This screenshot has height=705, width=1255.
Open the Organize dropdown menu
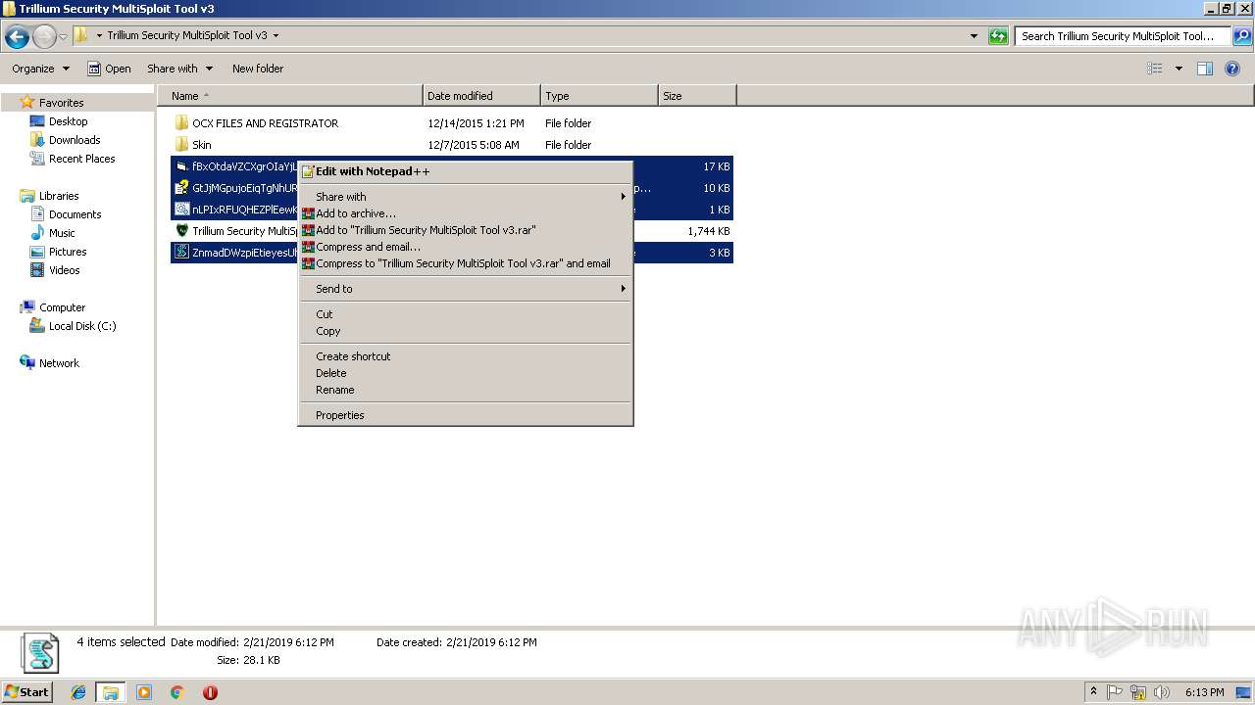tap(41, 69)
